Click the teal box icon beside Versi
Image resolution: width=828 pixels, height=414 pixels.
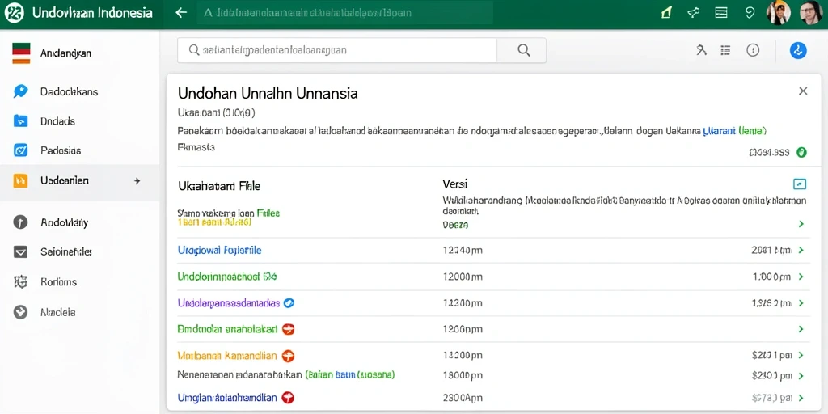[800, 184]
